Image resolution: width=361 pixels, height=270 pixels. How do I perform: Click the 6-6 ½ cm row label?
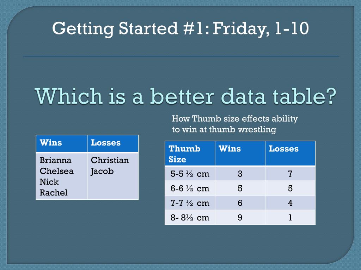pyautogui.click(x=190, y=188)
